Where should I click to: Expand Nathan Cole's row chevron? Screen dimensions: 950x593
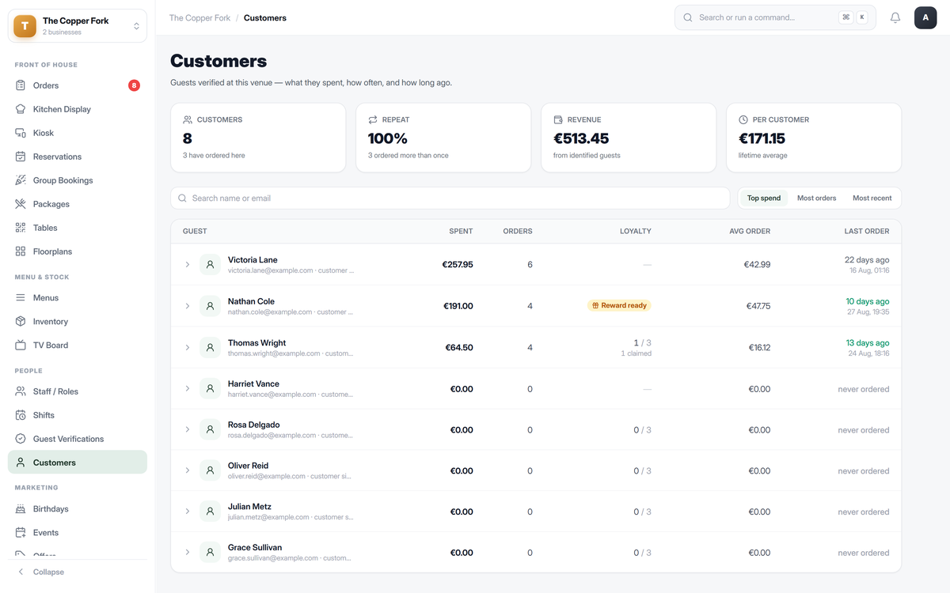point(188,306)
